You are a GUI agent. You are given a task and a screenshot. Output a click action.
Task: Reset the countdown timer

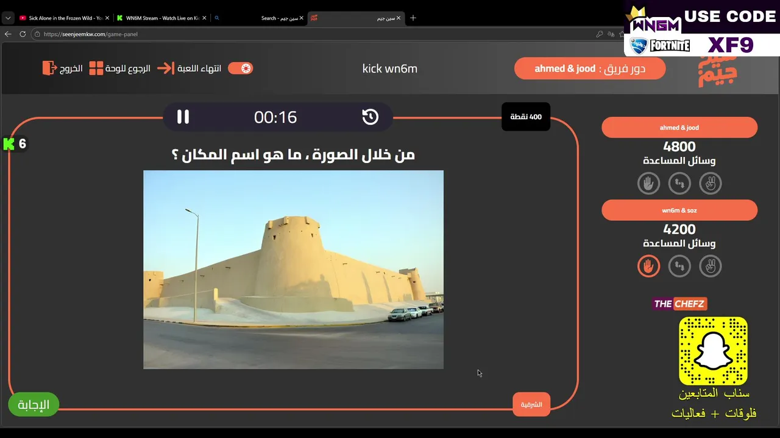coord(370,117)
